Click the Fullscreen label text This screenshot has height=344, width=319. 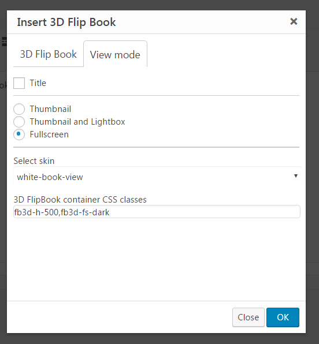pos(49,134)
